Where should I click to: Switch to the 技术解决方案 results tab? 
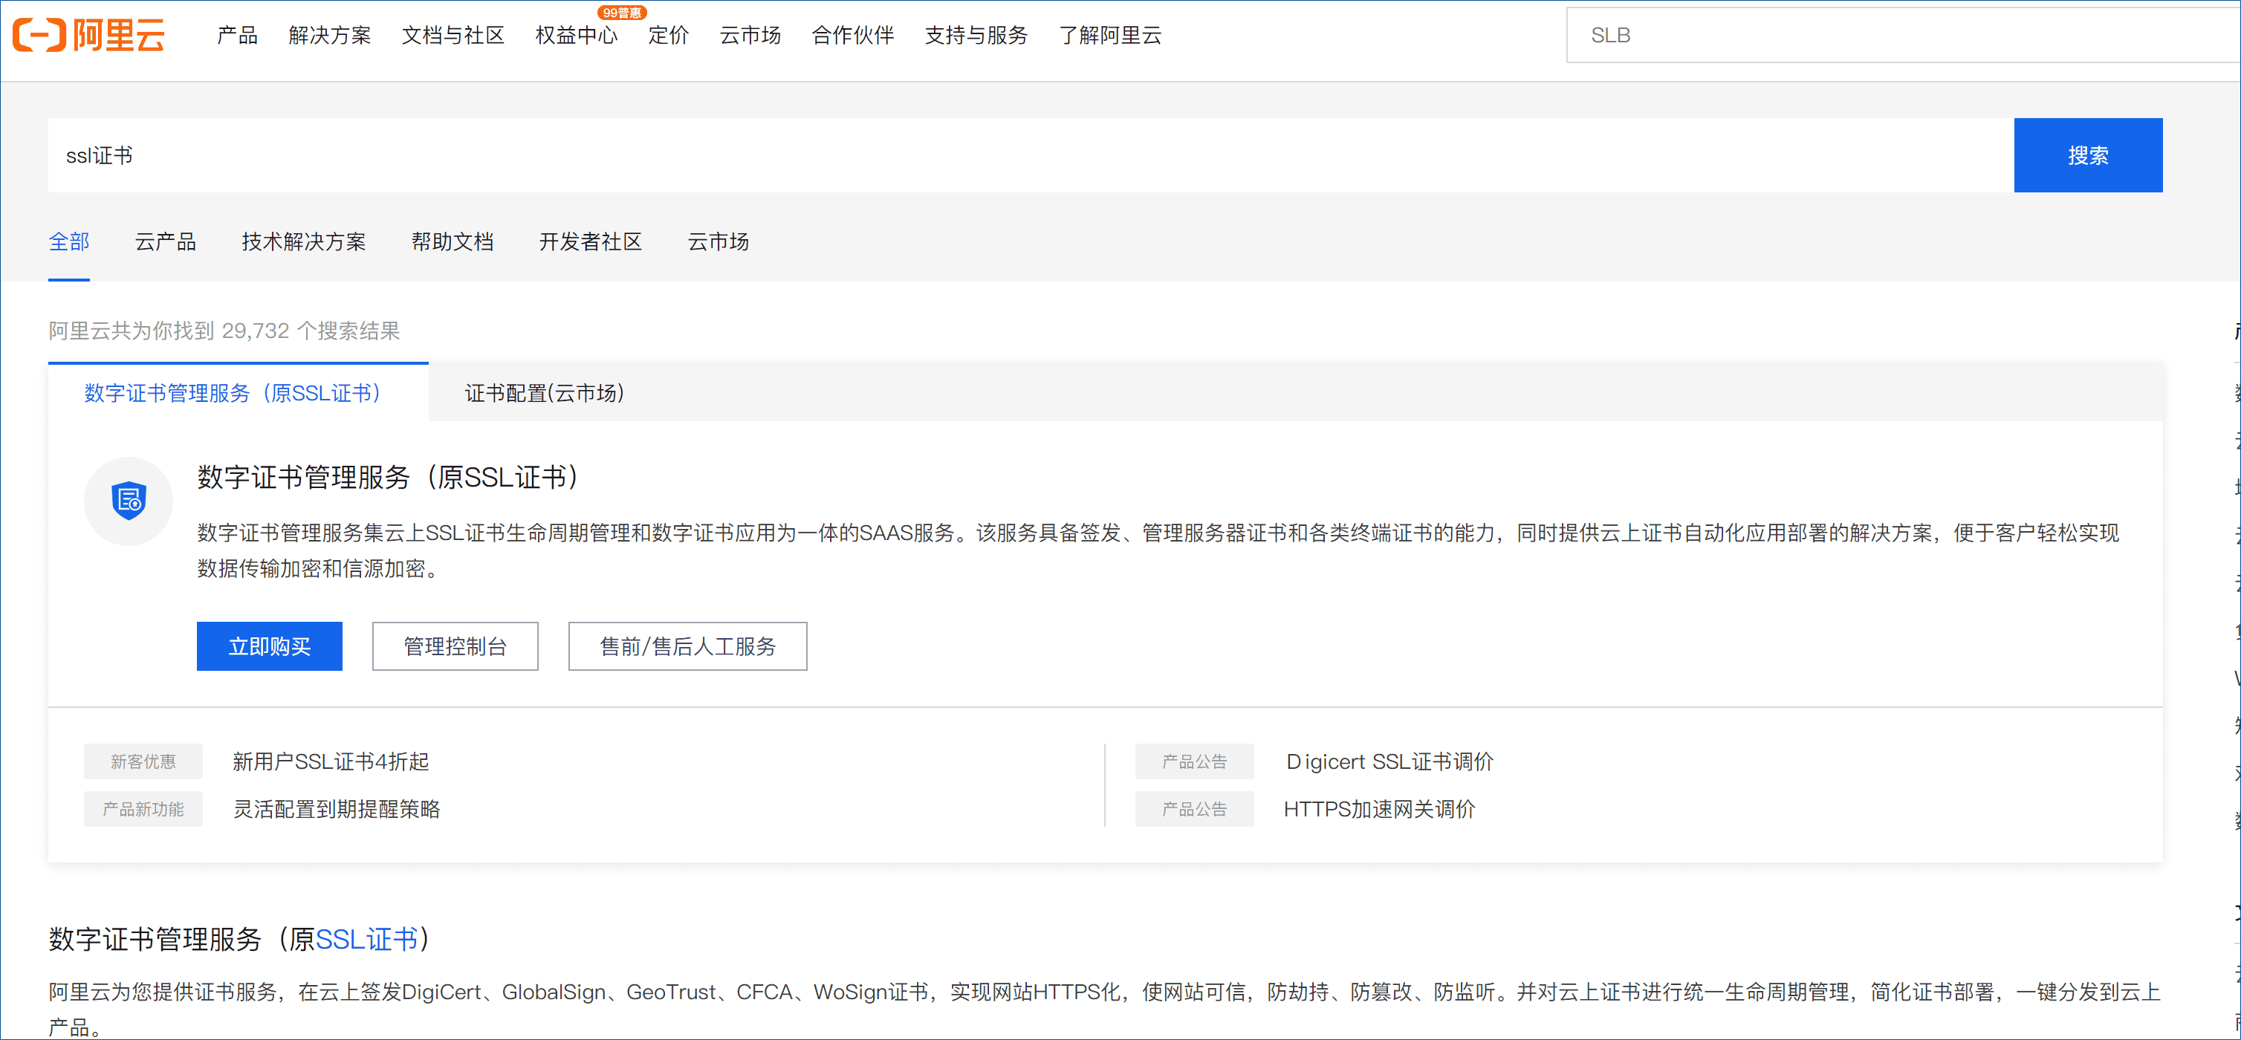click(x=304, y=241)
